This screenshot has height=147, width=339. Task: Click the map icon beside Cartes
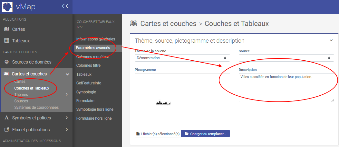pyautogui.click(x=7, y=29)
